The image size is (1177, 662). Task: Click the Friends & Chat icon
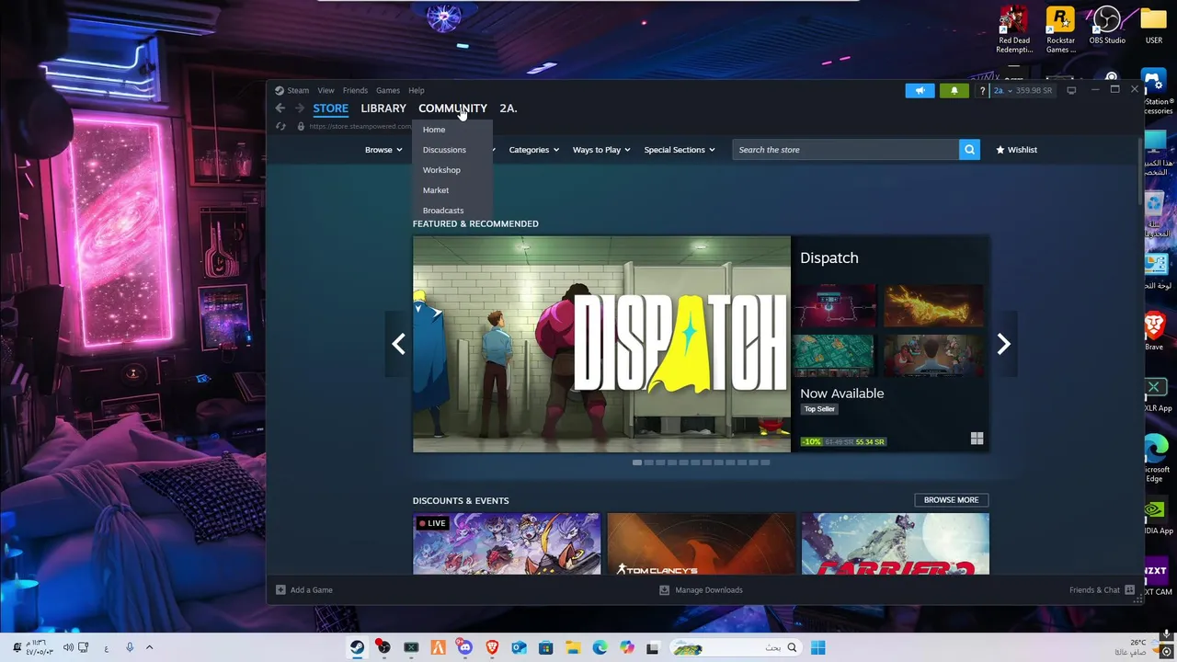coord(1129,590)
